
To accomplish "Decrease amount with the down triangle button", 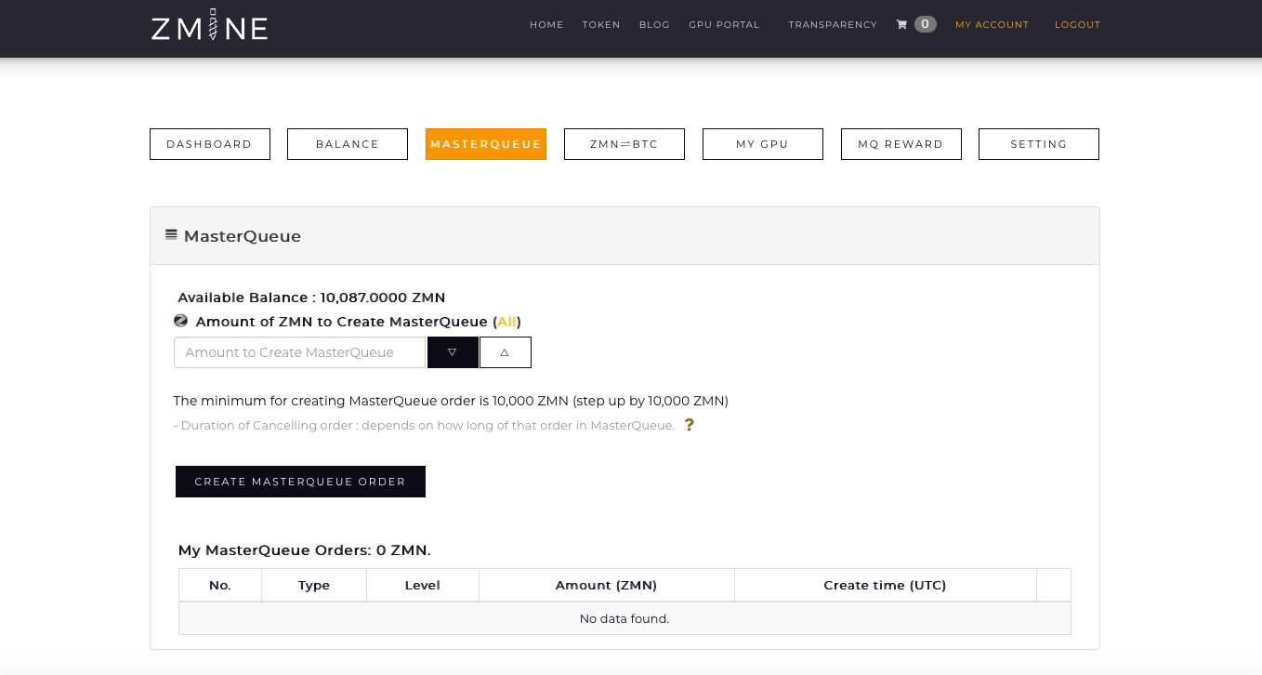I will click(453, 352).
